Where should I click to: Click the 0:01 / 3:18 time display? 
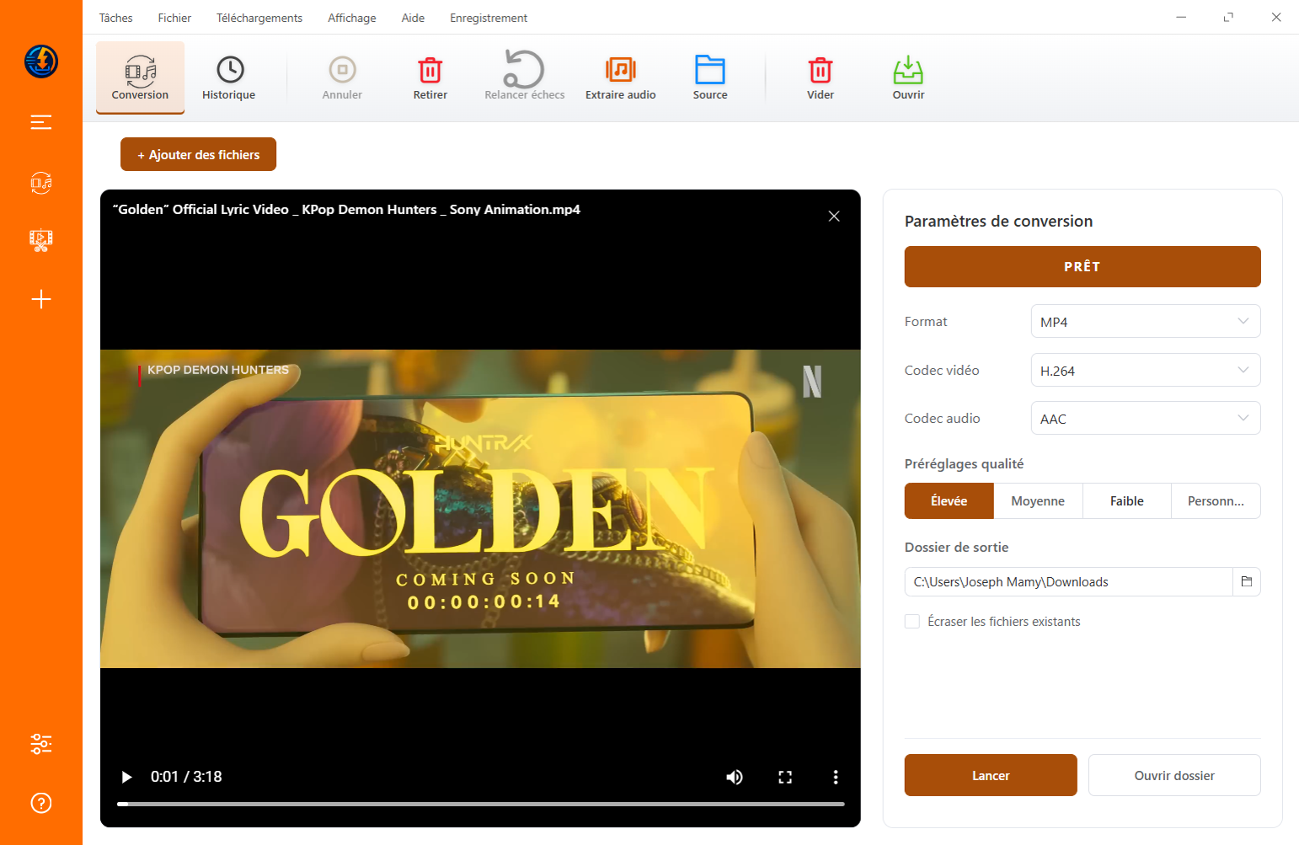tap(186, 777)
